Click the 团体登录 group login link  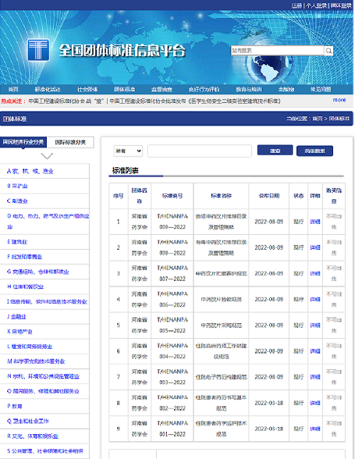(341, 6)
